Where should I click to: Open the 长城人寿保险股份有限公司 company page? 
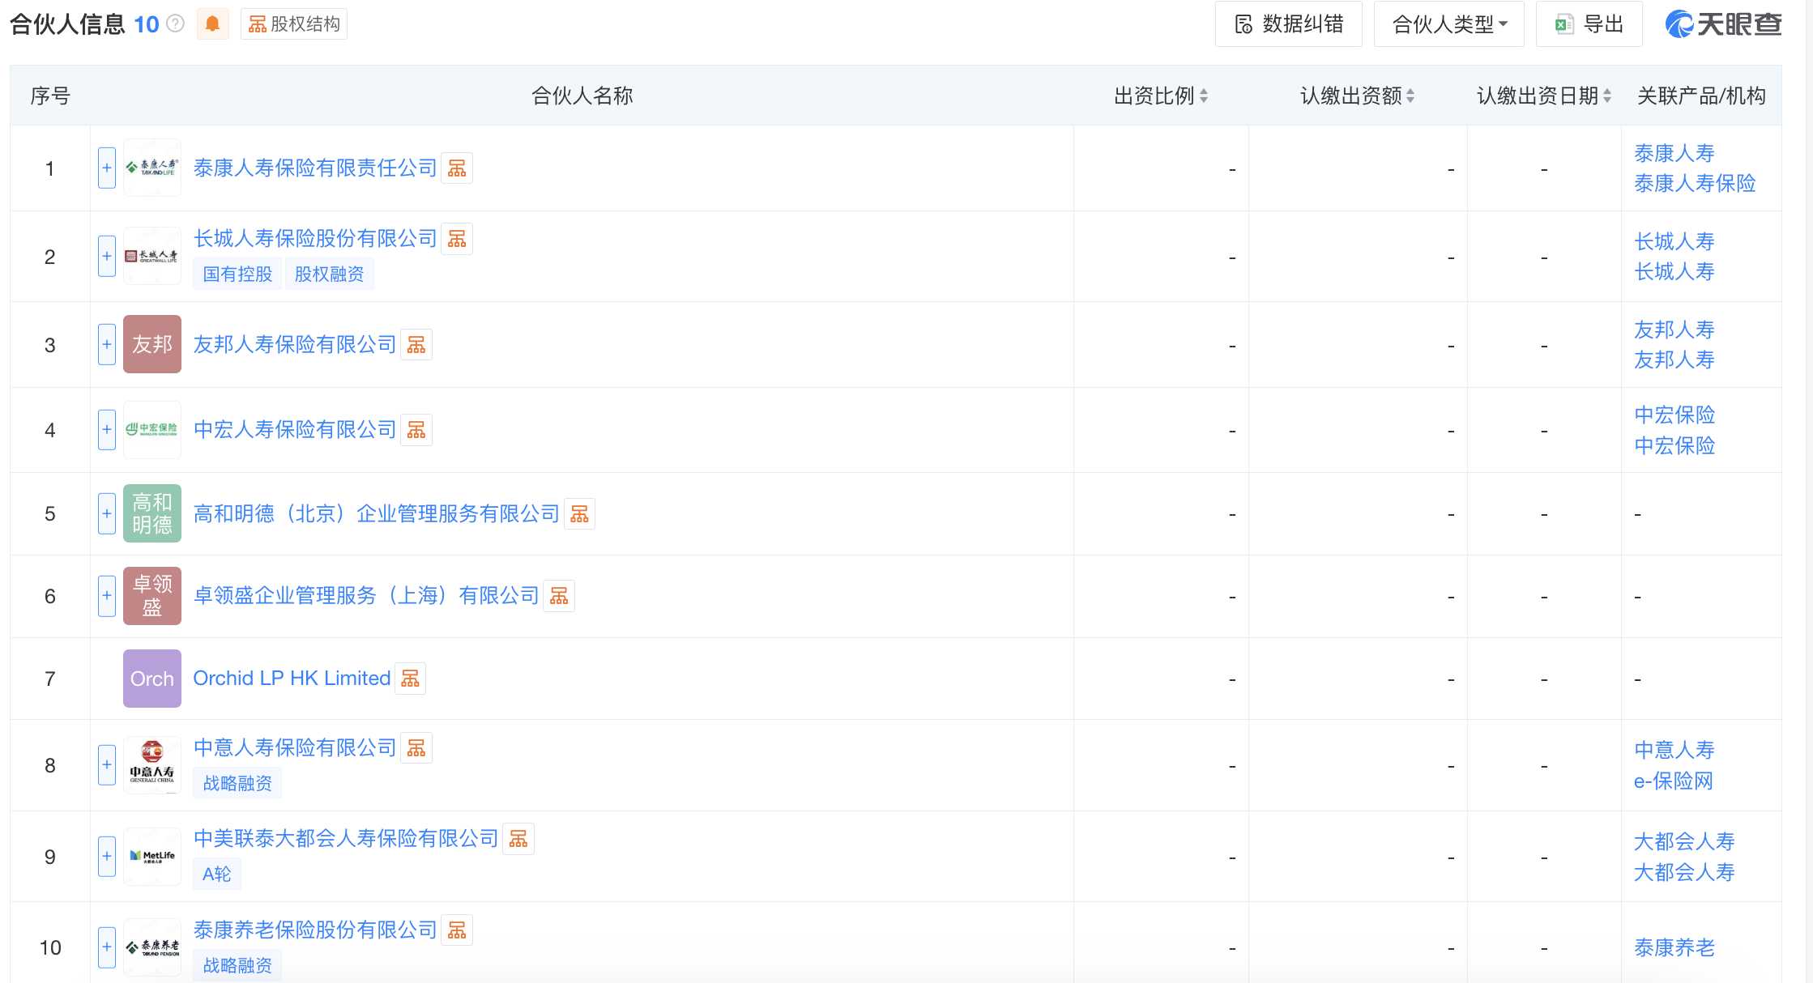point(315,238)
